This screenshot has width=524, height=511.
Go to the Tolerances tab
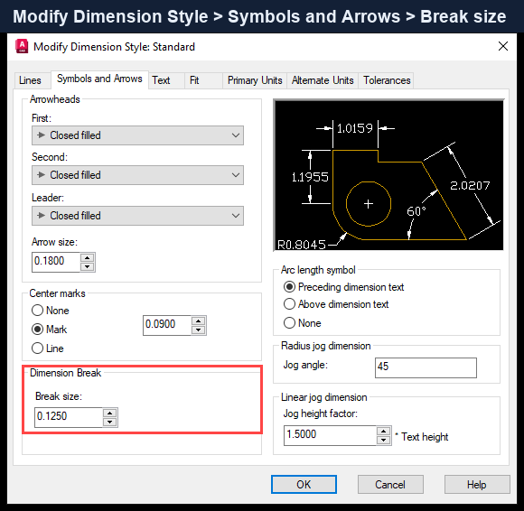387,80
